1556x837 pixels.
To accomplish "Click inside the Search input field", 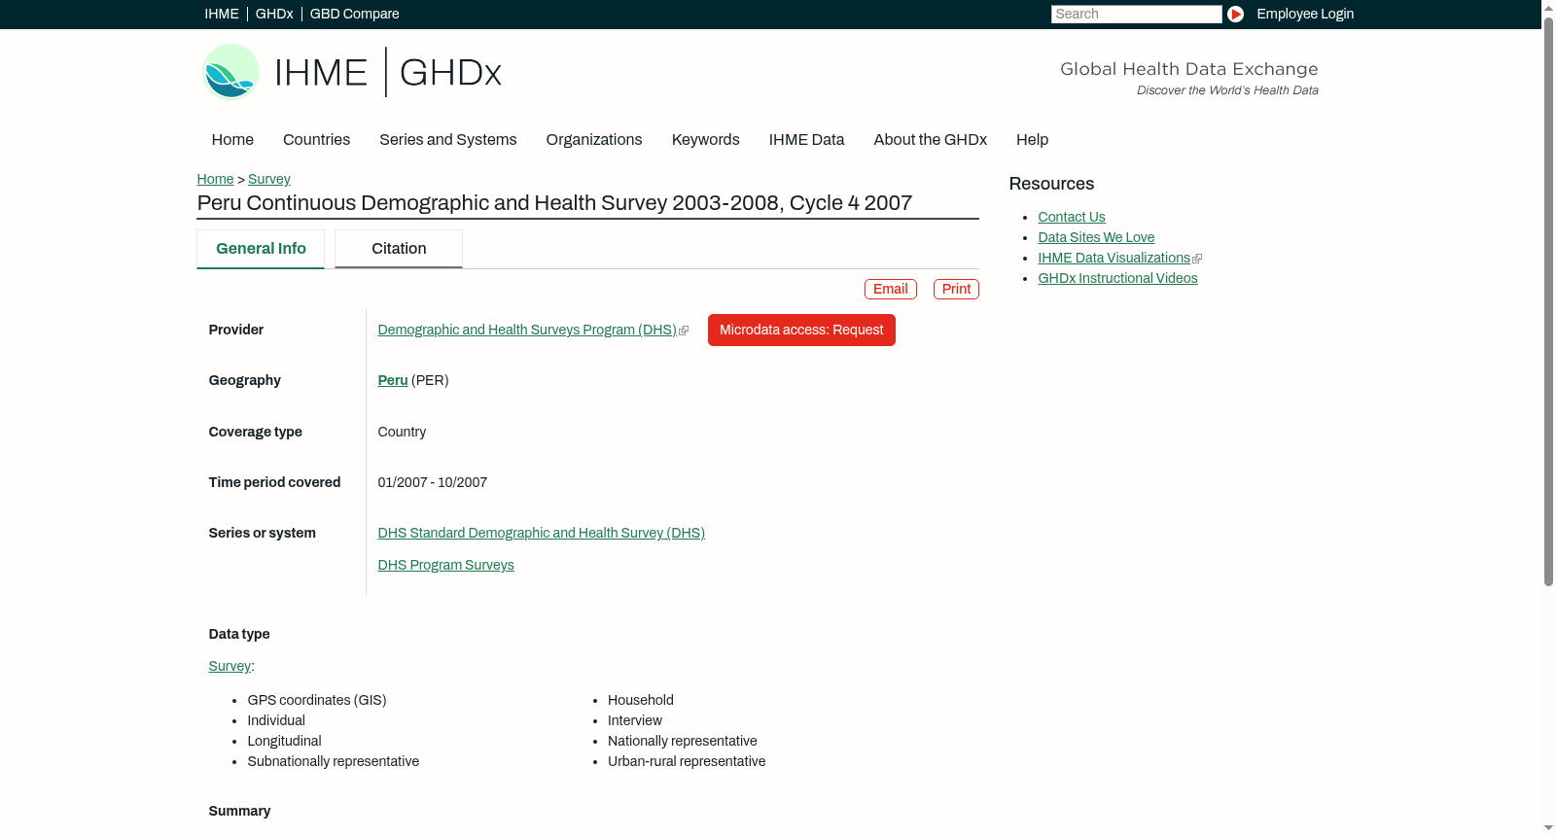I will [x=1136, y=14].
